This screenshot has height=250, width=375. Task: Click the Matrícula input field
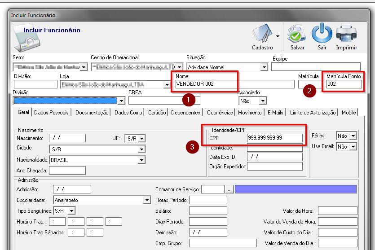point(310,84)
